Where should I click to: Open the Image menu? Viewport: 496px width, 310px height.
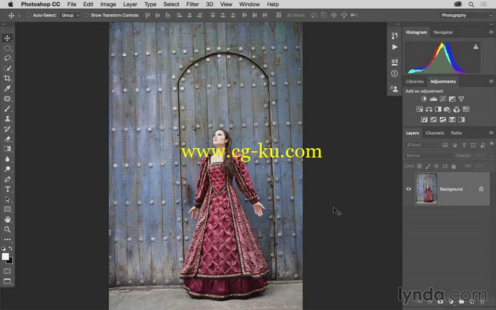pos(108,4)
